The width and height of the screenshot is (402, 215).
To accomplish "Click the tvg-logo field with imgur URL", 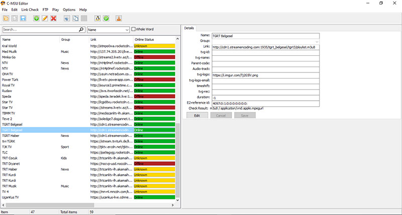I will pos(266,75).
